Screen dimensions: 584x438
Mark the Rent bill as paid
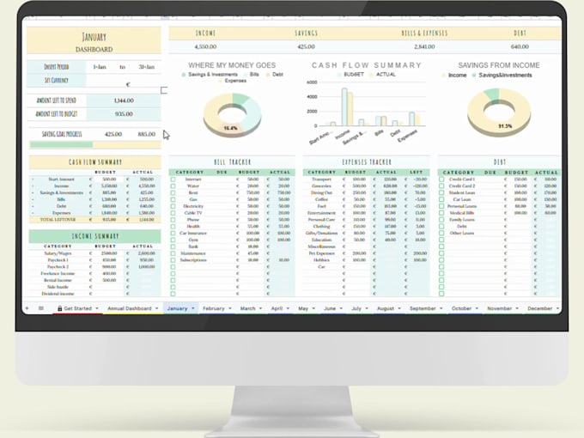point(173,192)
